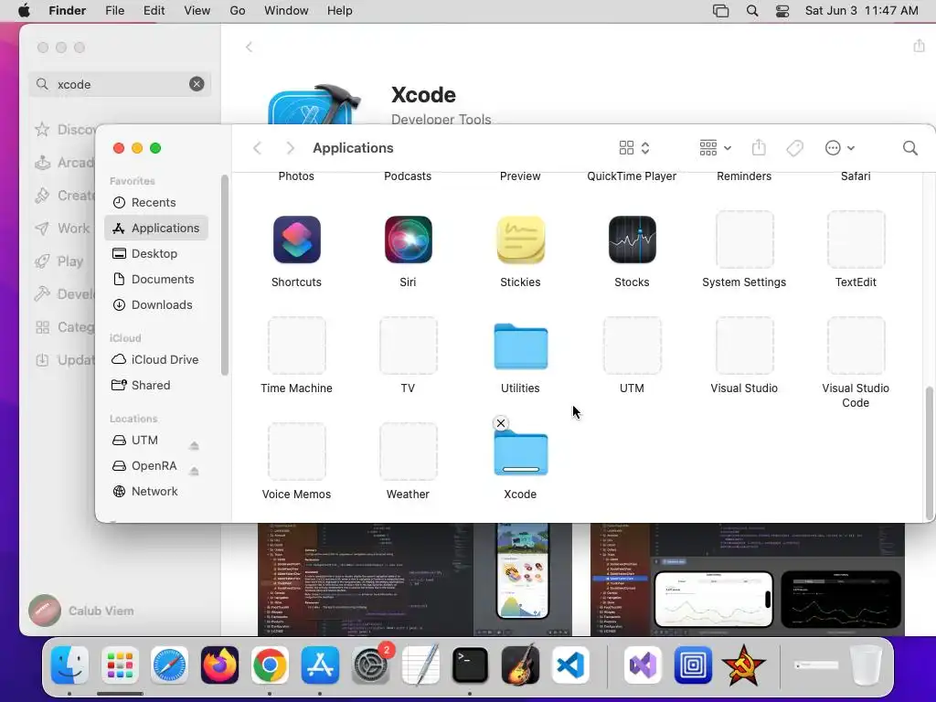The height and width of the screenshot is (702, 936).
Task: Select Network in Finder sidebar
Action: [x=155, y=491]
